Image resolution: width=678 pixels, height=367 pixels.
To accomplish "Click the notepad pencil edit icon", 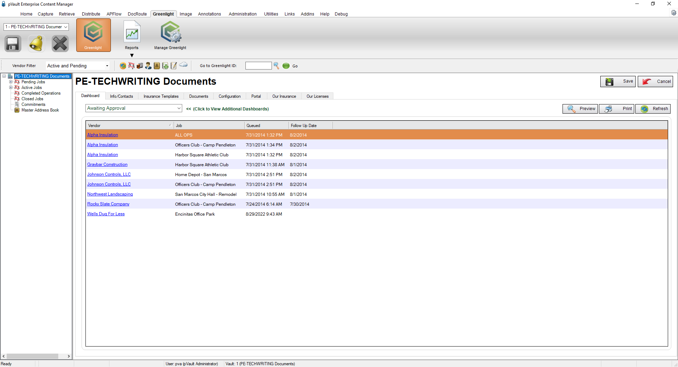I will pyautogui.click(x=174, y=66).
